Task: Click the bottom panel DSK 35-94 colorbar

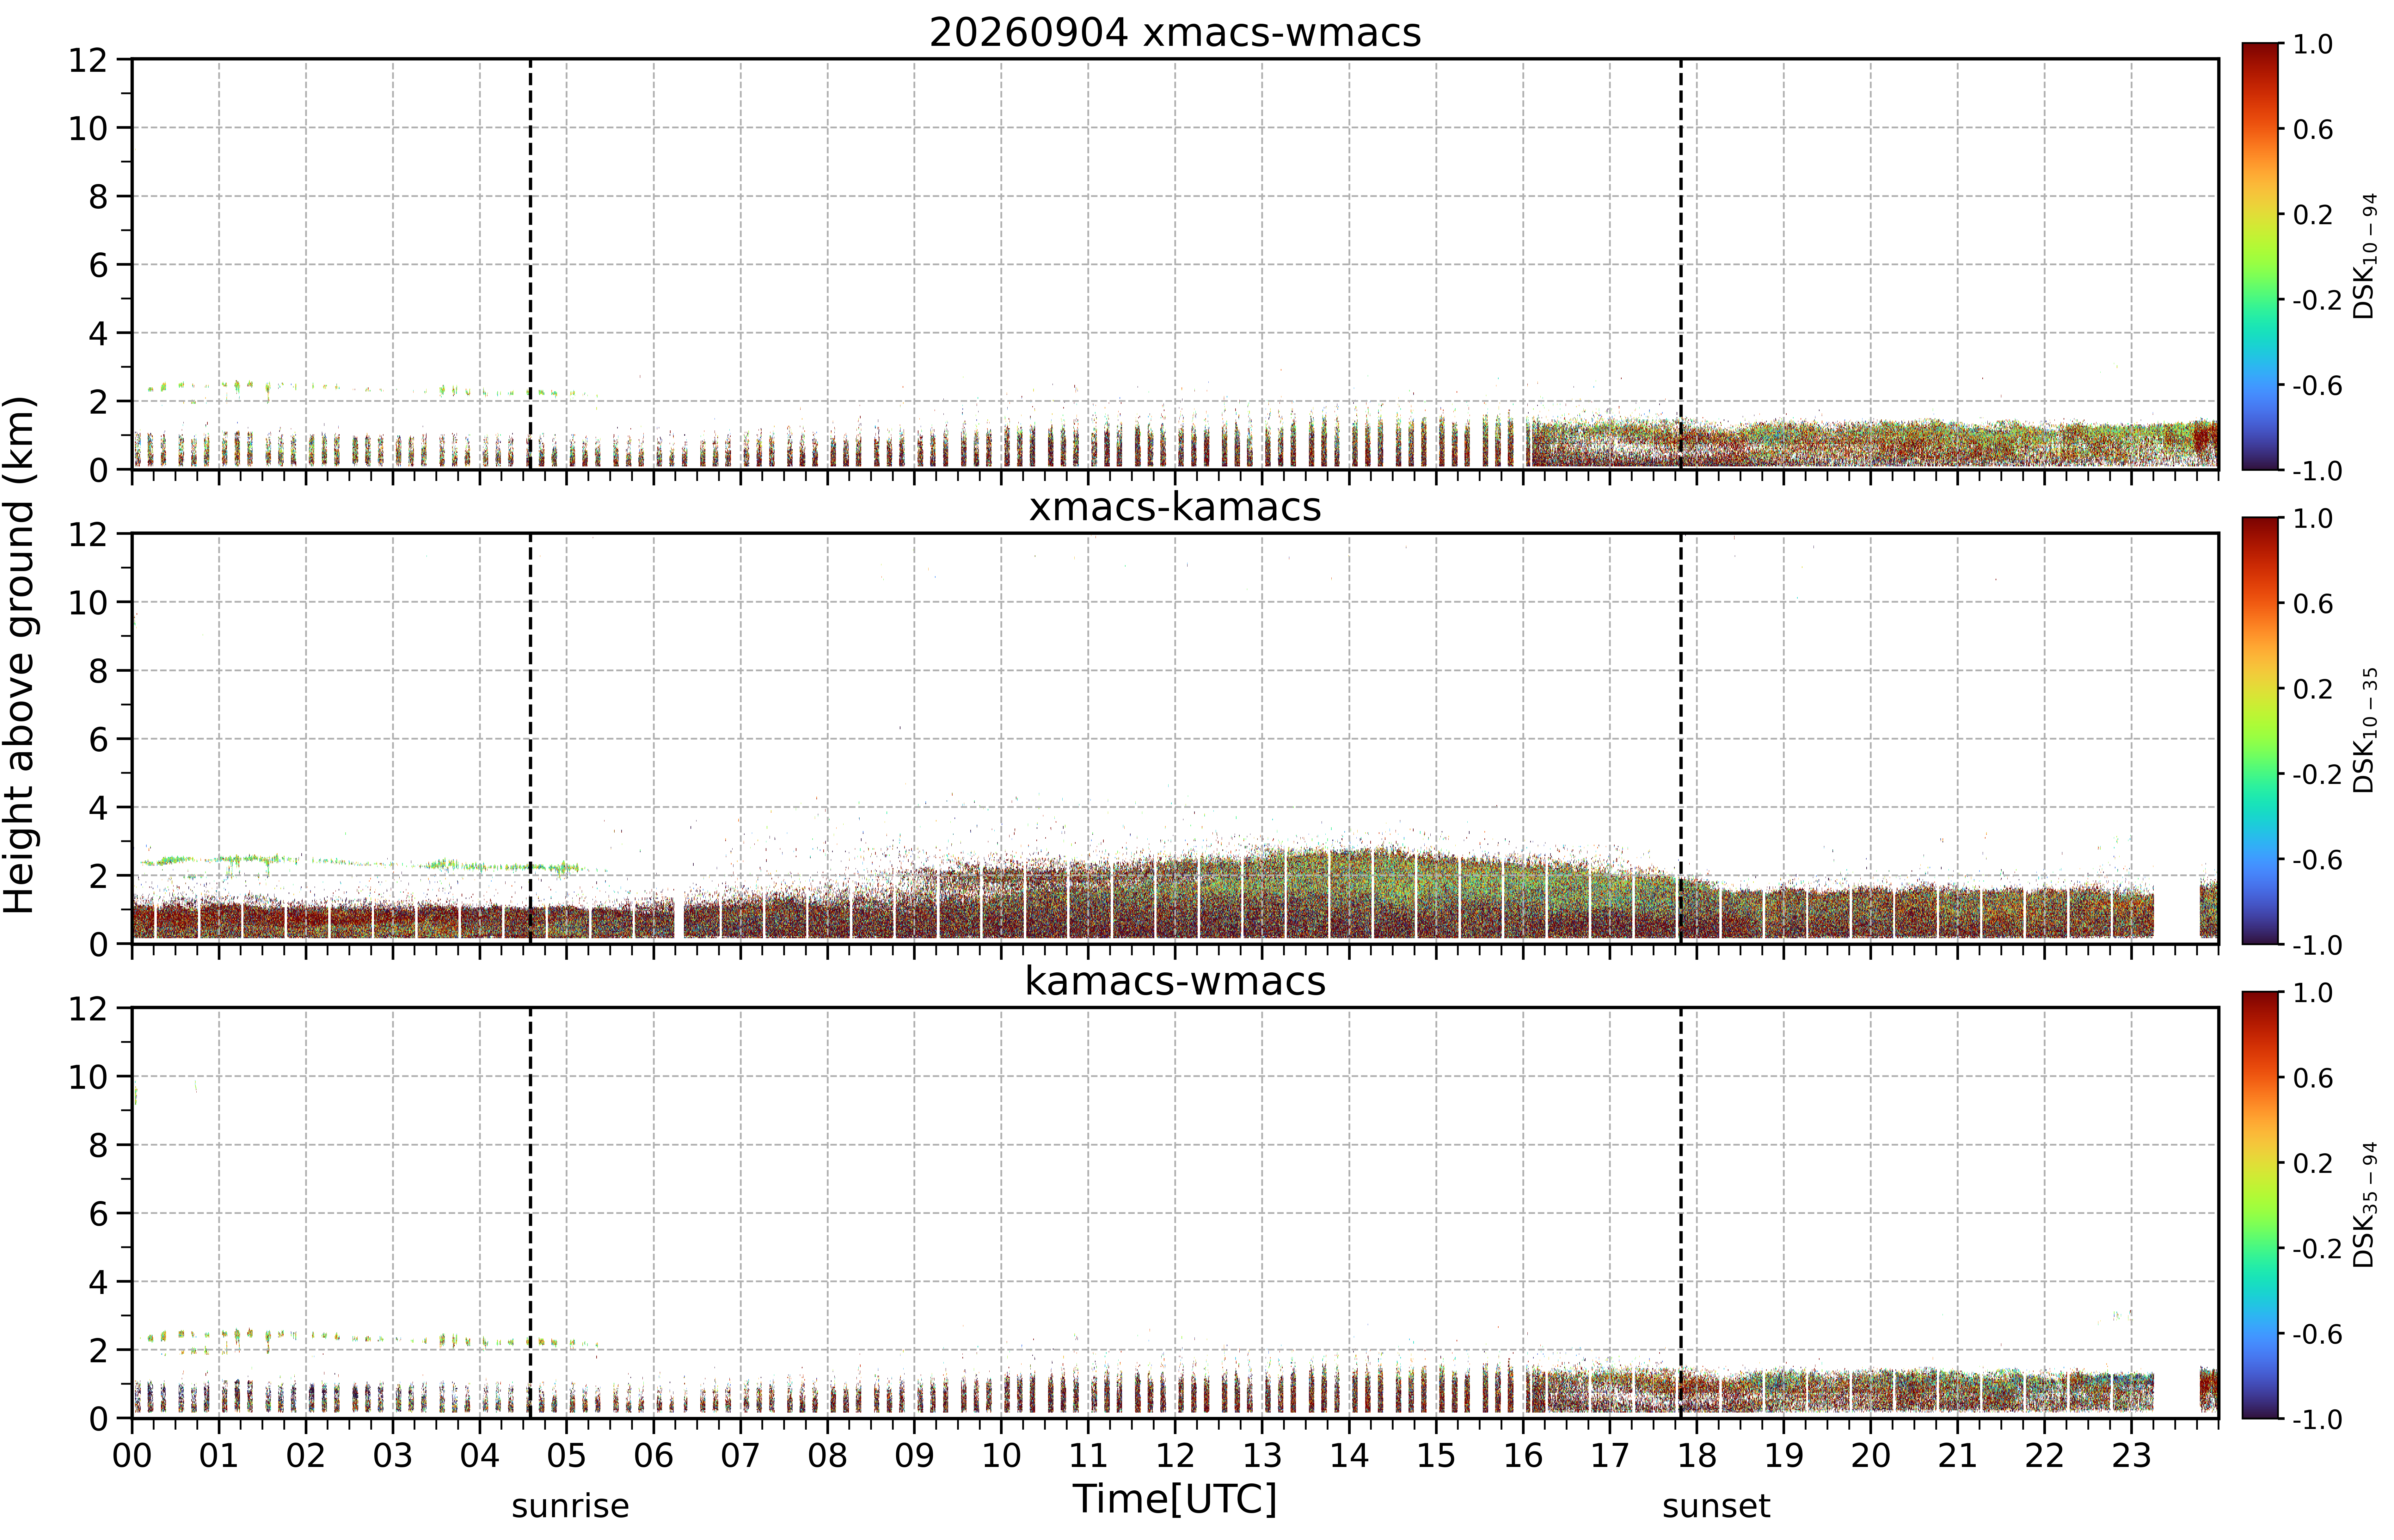Action: pyautogui.click(x=2260, y=1205)
